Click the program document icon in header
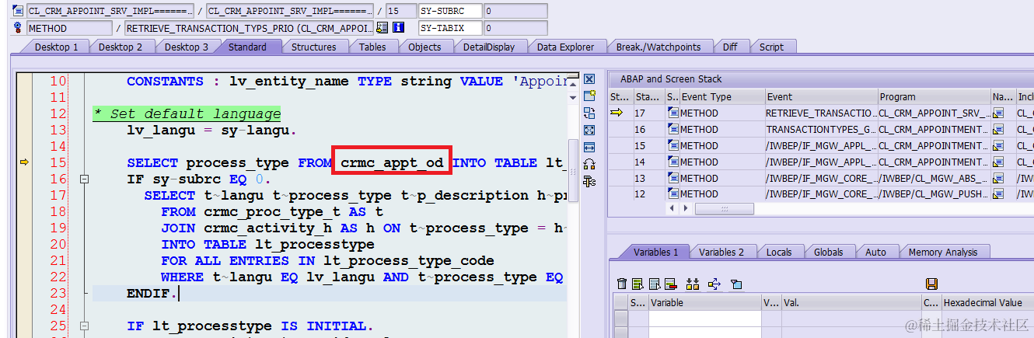 (17, 12)
